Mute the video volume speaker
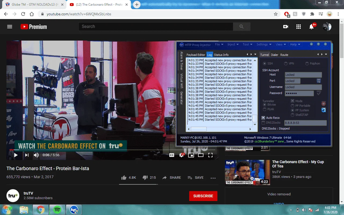This screenshot has width=344, height=215. [x=36, y=155]
